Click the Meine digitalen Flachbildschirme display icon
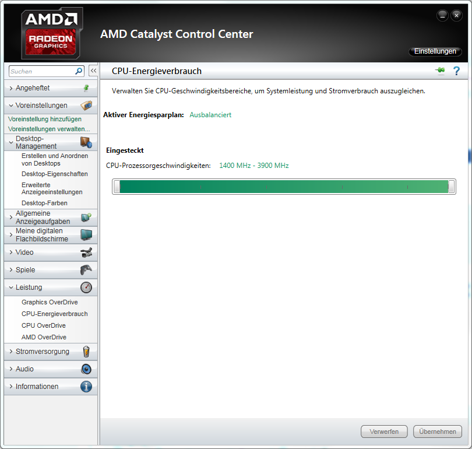This screenshot has width=472, height=449. coord(86,235)
